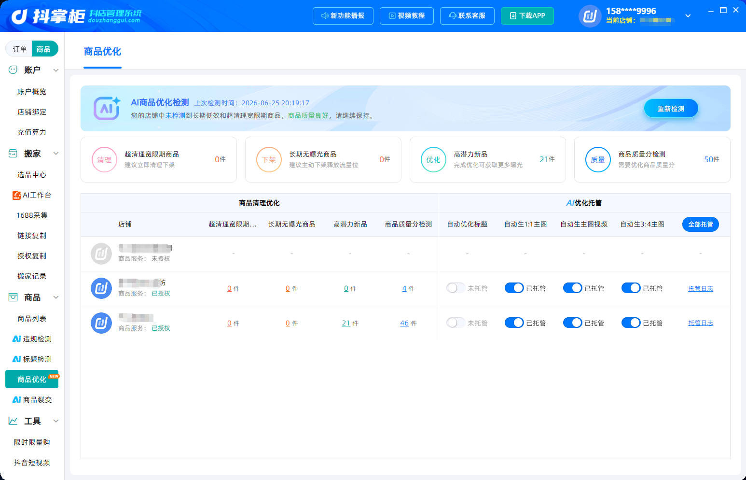The image size is (746, 480).
Task: Click the blue 质量 circle icon
Action: [598, 160]
